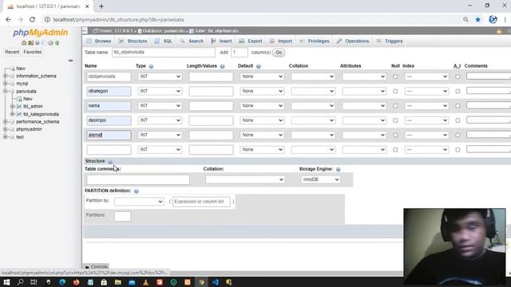Open Windows taskbar search
This screenshot has height=287, width=511.
click(20, 282)
